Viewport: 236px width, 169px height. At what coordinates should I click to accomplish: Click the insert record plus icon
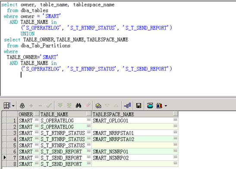[x=31, y=106]
